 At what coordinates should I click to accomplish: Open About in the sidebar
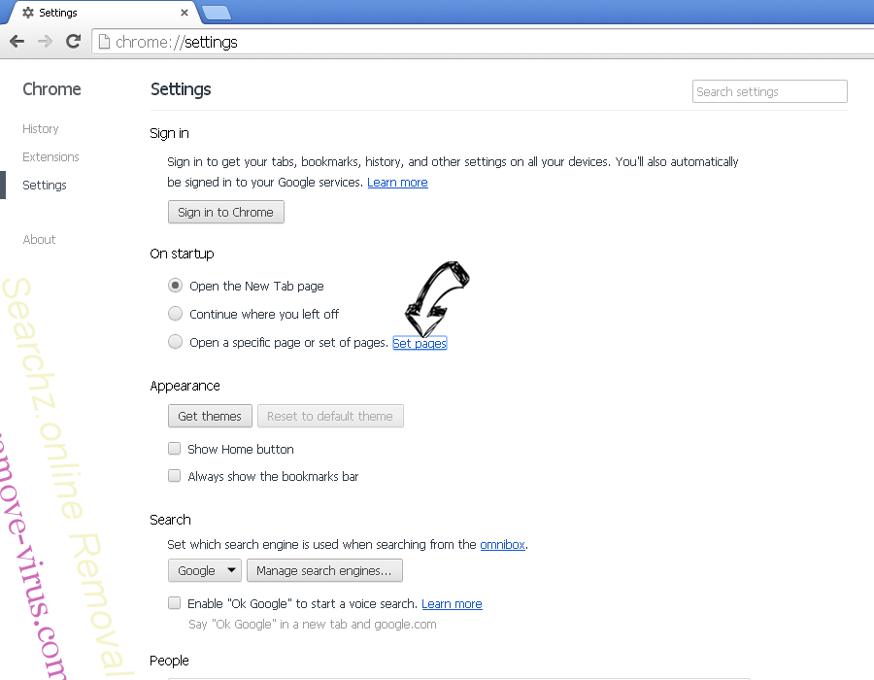coord(39,239)
